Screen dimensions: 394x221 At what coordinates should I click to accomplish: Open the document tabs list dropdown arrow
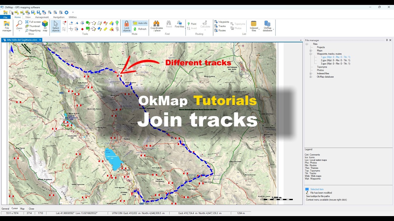coord(301,40)
